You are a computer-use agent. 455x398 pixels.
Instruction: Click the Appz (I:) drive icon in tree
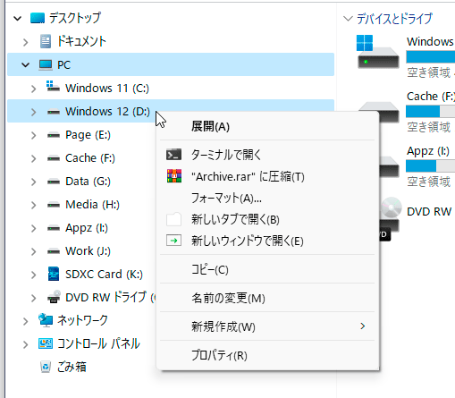tap(54, 228)
